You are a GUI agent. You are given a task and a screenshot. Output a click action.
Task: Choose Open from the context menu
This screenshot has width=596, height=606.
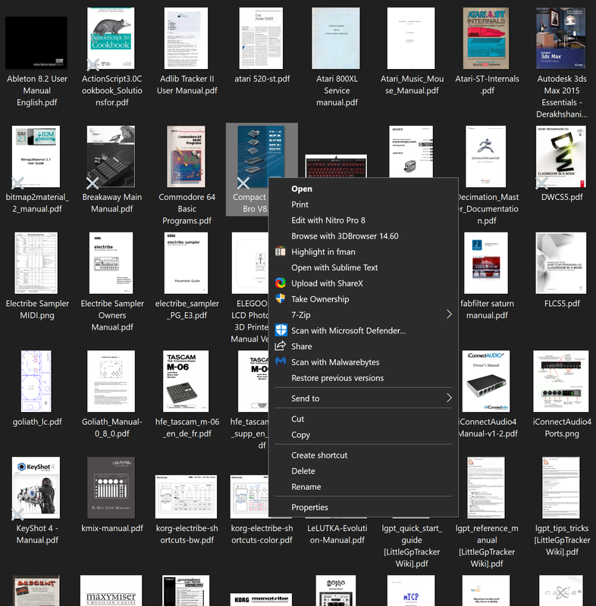(301, 189)
